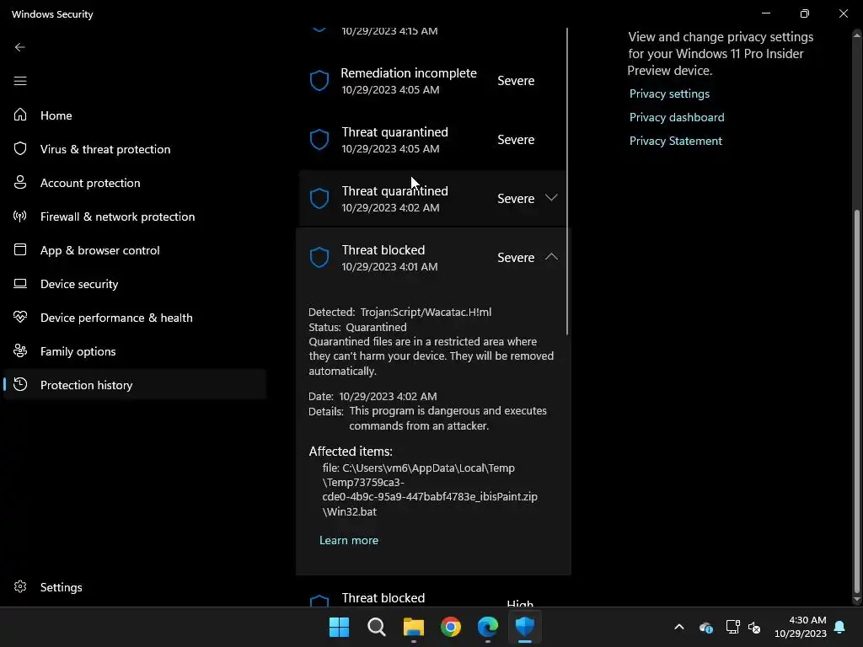Click the Account protection person icon
863x647 pixels.
tap(20, 182)
